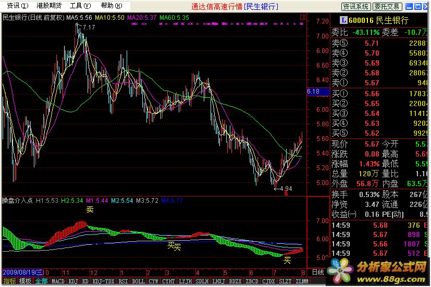The image size is (431, 287).
Task: Click the M3:5.72 indicator value
Action: (x=147, y=200)
